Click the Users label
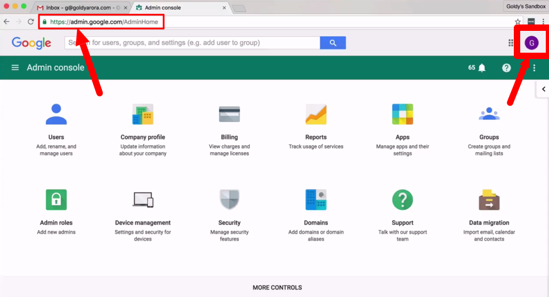Image resolution: width=549 pixels, height=297 pixels. [x=56, y=137]
